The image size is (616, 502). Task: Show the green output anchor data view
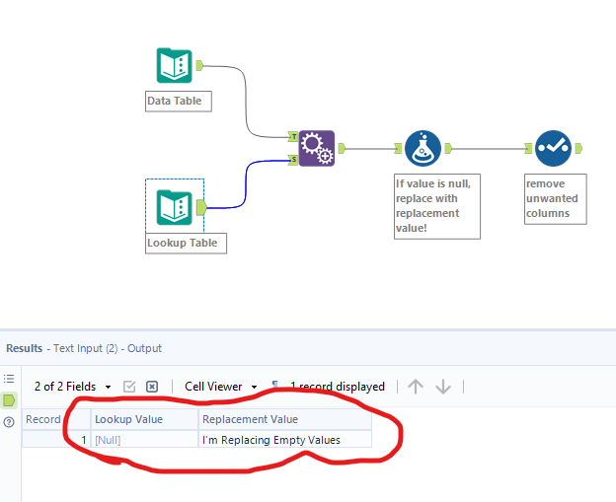9,400
